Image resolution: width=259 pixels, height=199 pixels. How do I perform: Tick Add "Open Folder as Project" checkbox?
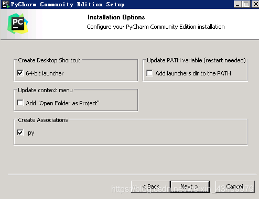20,103
